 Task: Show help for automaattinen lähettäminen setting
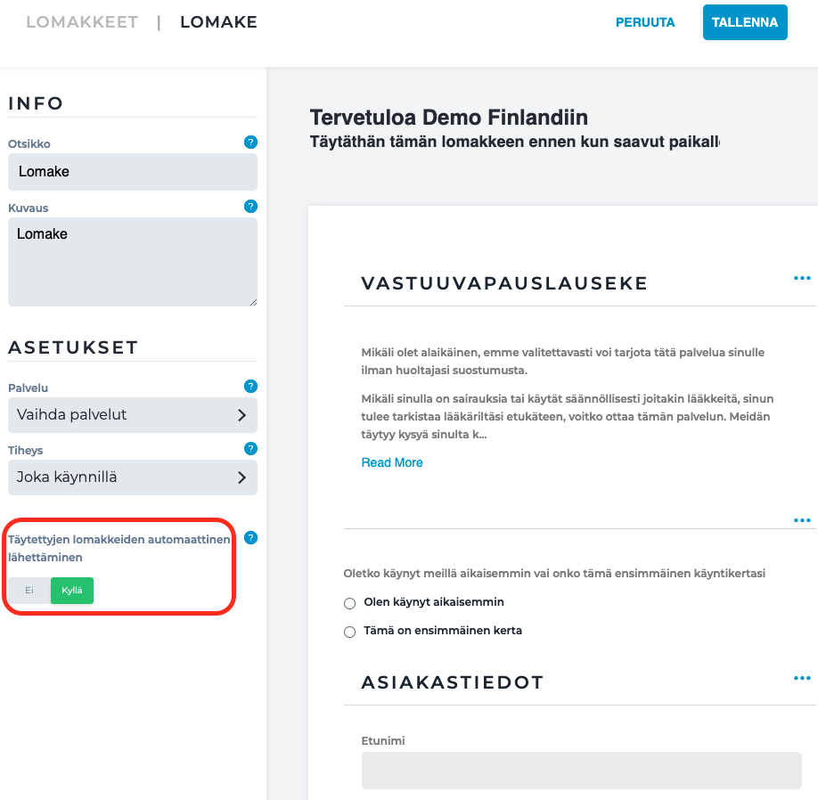[x=250, y=538]
